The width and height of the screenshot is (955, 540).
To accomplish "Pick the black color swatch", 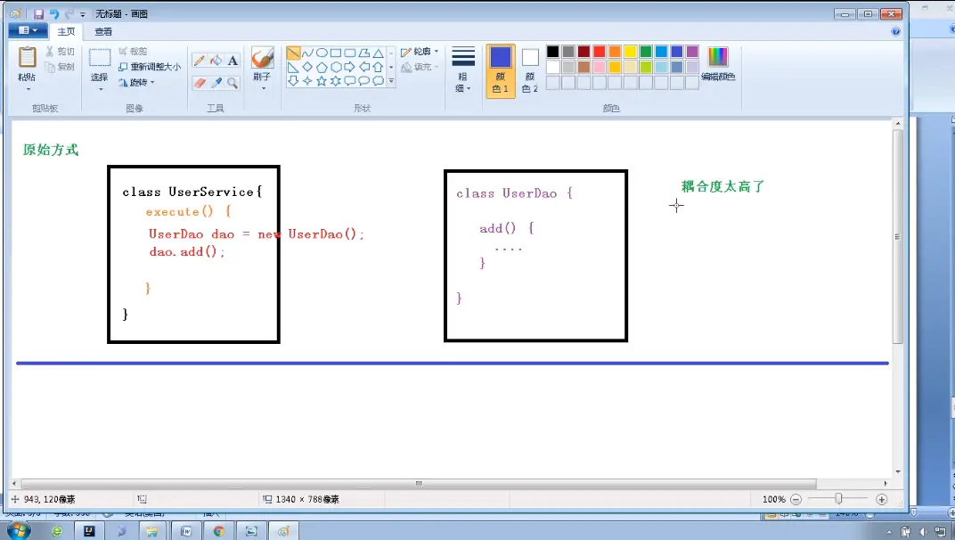I will click(552, 52).
